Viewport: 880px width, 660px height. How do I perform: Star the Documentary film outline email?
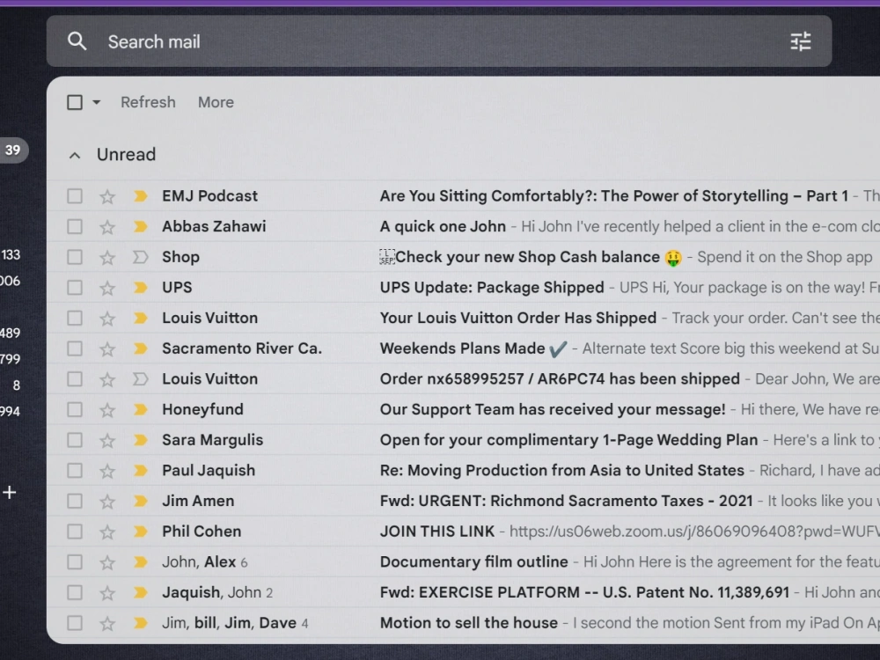click(x=107, y=562)
